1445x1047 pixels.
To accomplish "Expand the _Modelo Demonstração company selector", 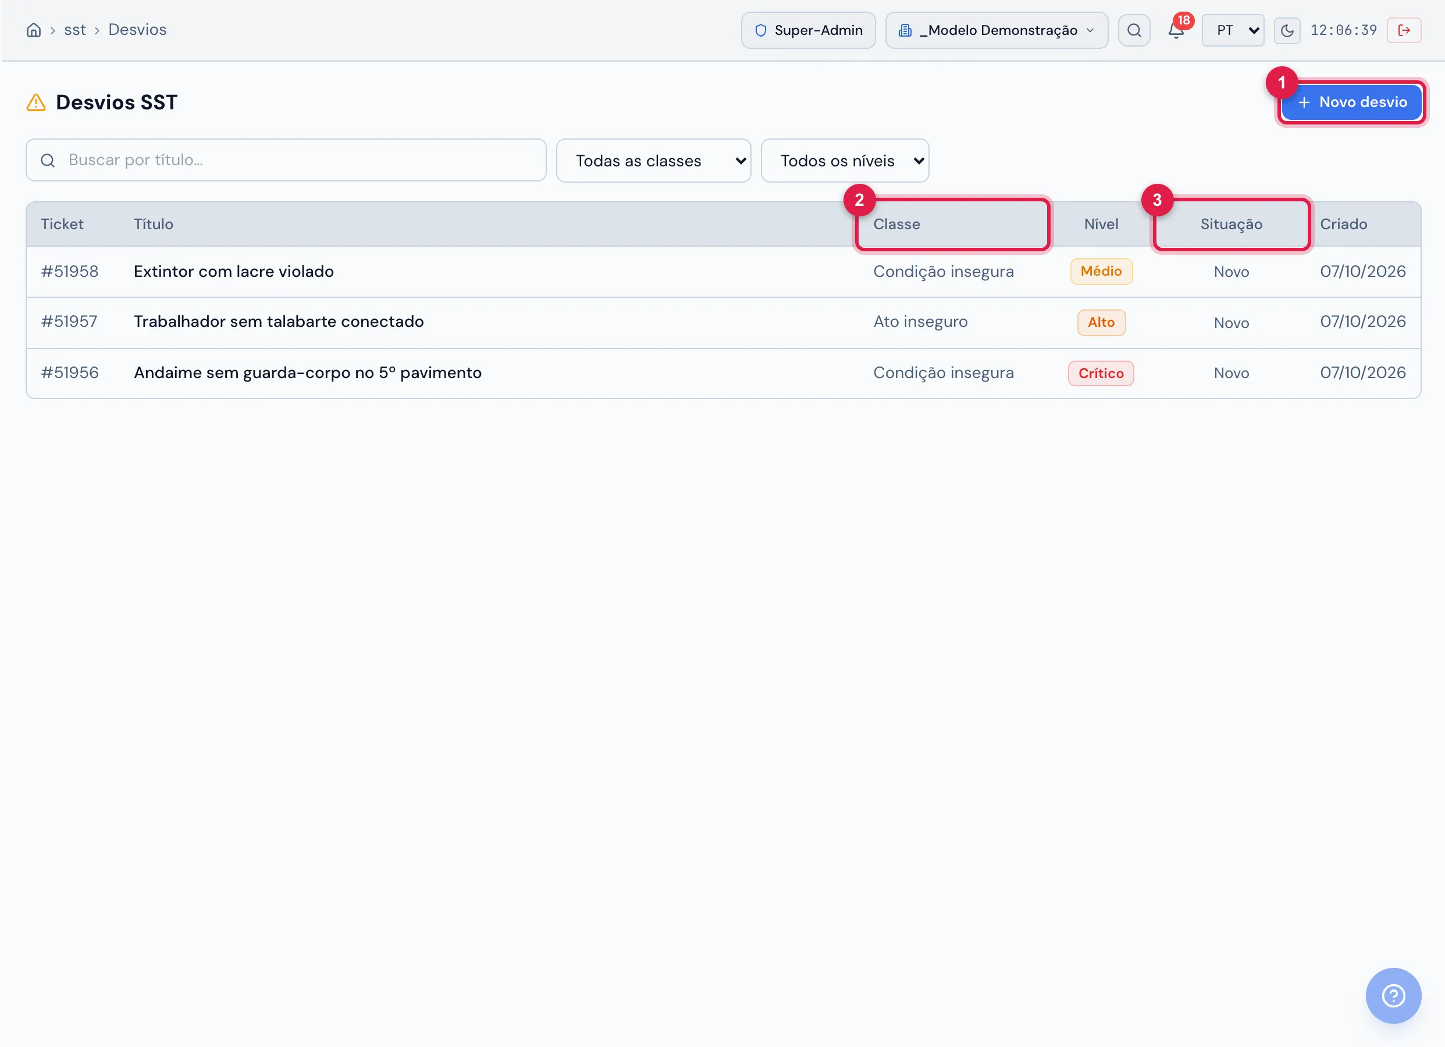I will (996, 30).
